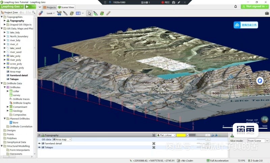Screen dimensions: 270x163
Task: Click the Z-Scale 2.0 status bar entry
Action: point(255,161)
